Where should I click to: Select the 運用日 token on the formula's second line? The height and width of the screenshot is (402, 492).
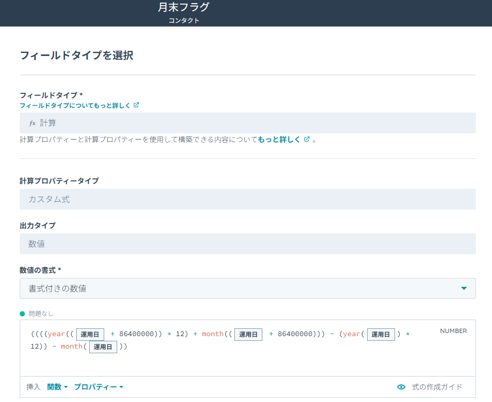point(103,347)
